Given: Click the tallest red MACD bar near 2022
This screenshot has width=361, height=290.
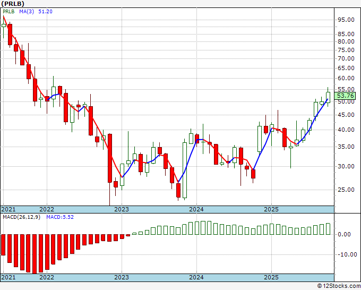Looking at the screenshot, I should click(35, 254).
